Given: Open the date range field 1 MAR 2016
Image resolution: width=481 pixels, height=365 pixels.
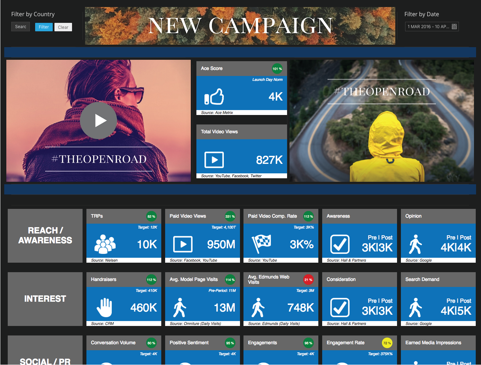Looking at the screenshot, I should coord(428,27).
